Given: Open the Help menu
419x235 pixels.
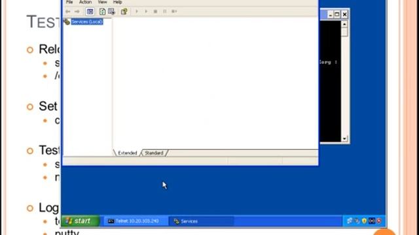Looking at the screenshot, I should (x=118, y=2).
